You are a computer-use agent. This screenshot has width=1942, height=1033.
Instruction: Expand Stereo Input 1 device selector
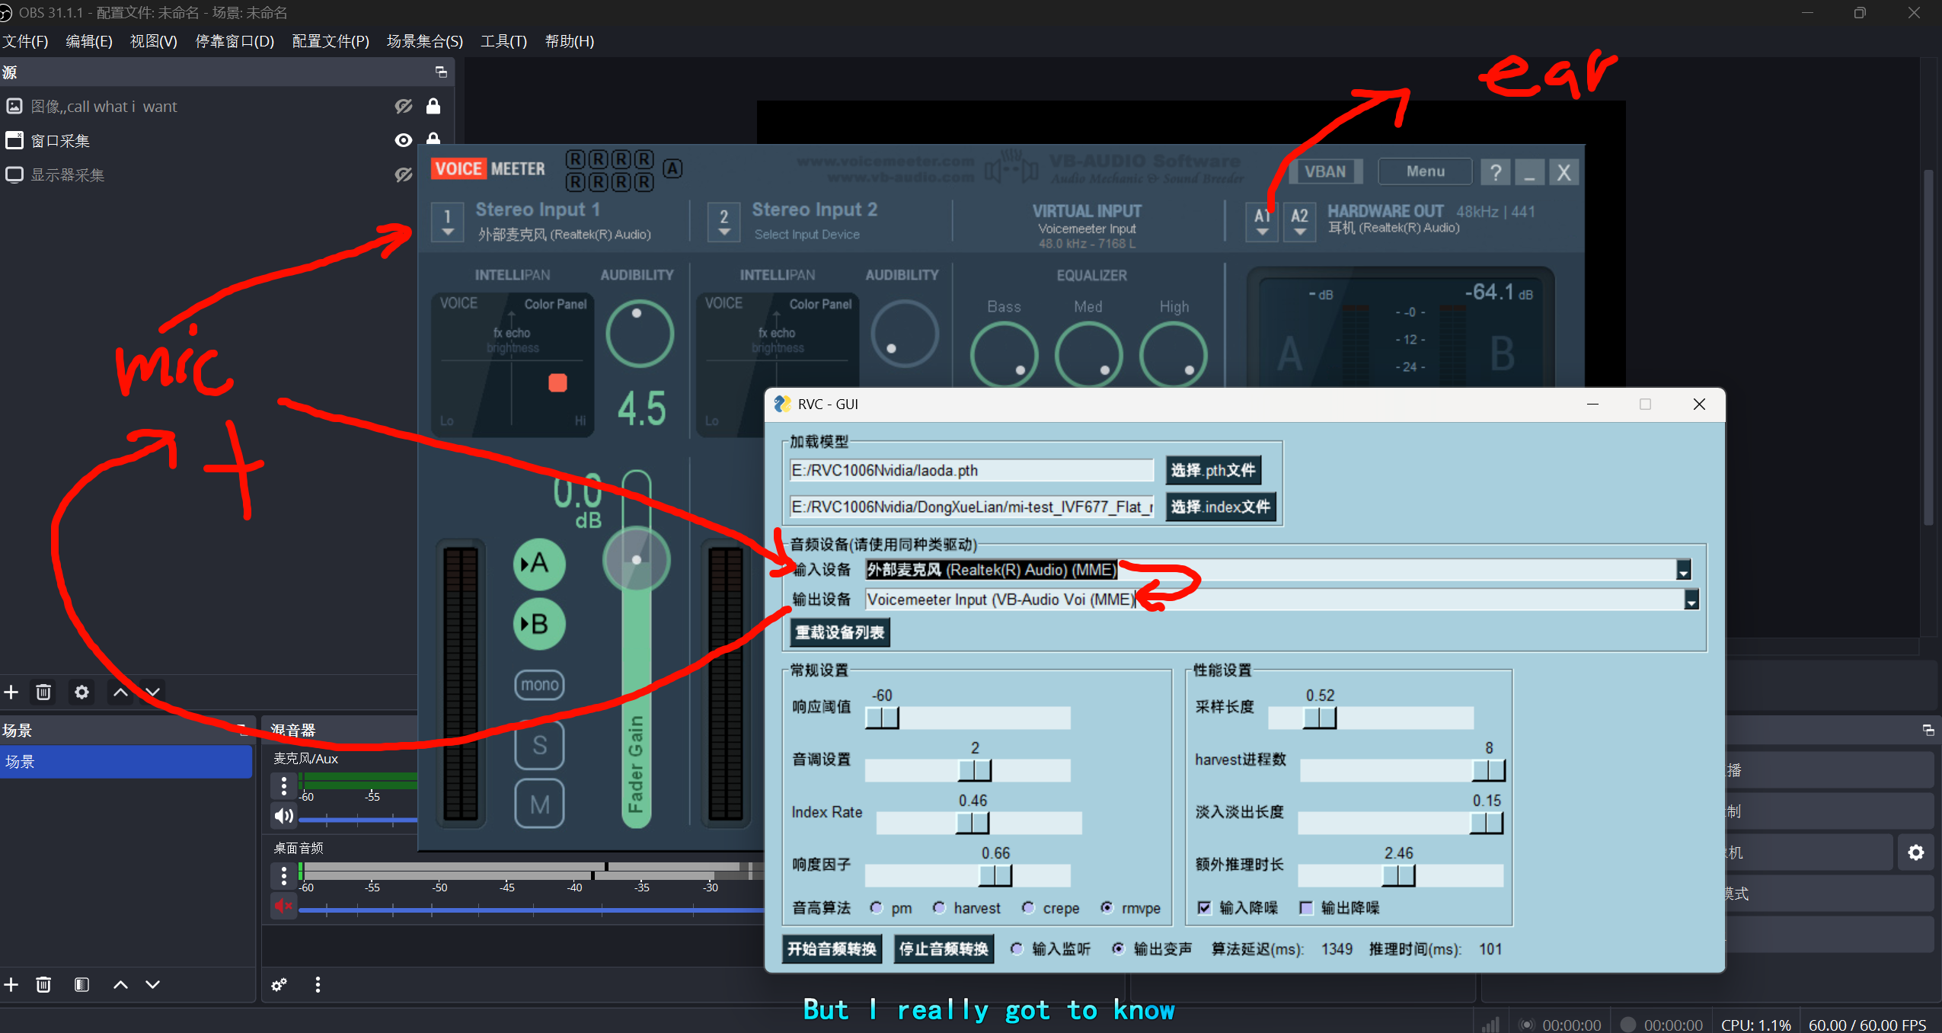[448, 222]
